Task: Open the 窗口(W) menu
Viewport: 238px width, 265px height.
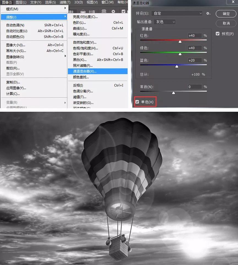Action: [108, 2]
